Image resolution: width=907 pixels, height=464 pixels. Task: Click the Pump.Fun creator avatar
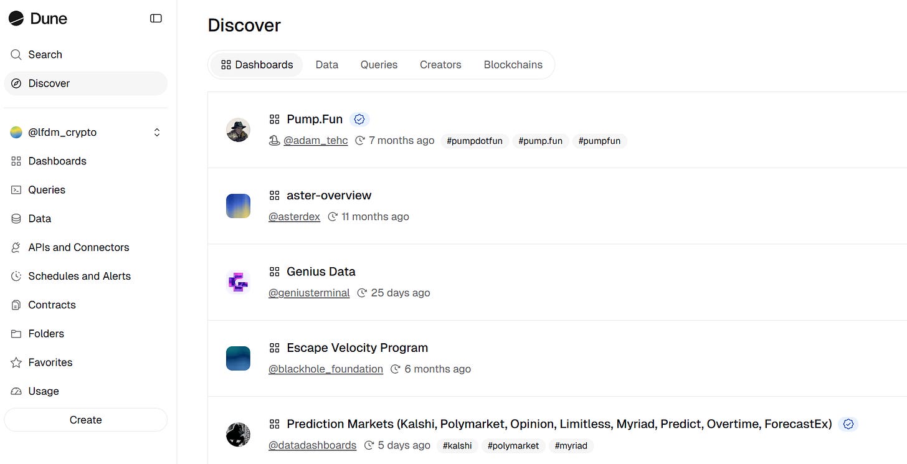click(x=238, y=130)
